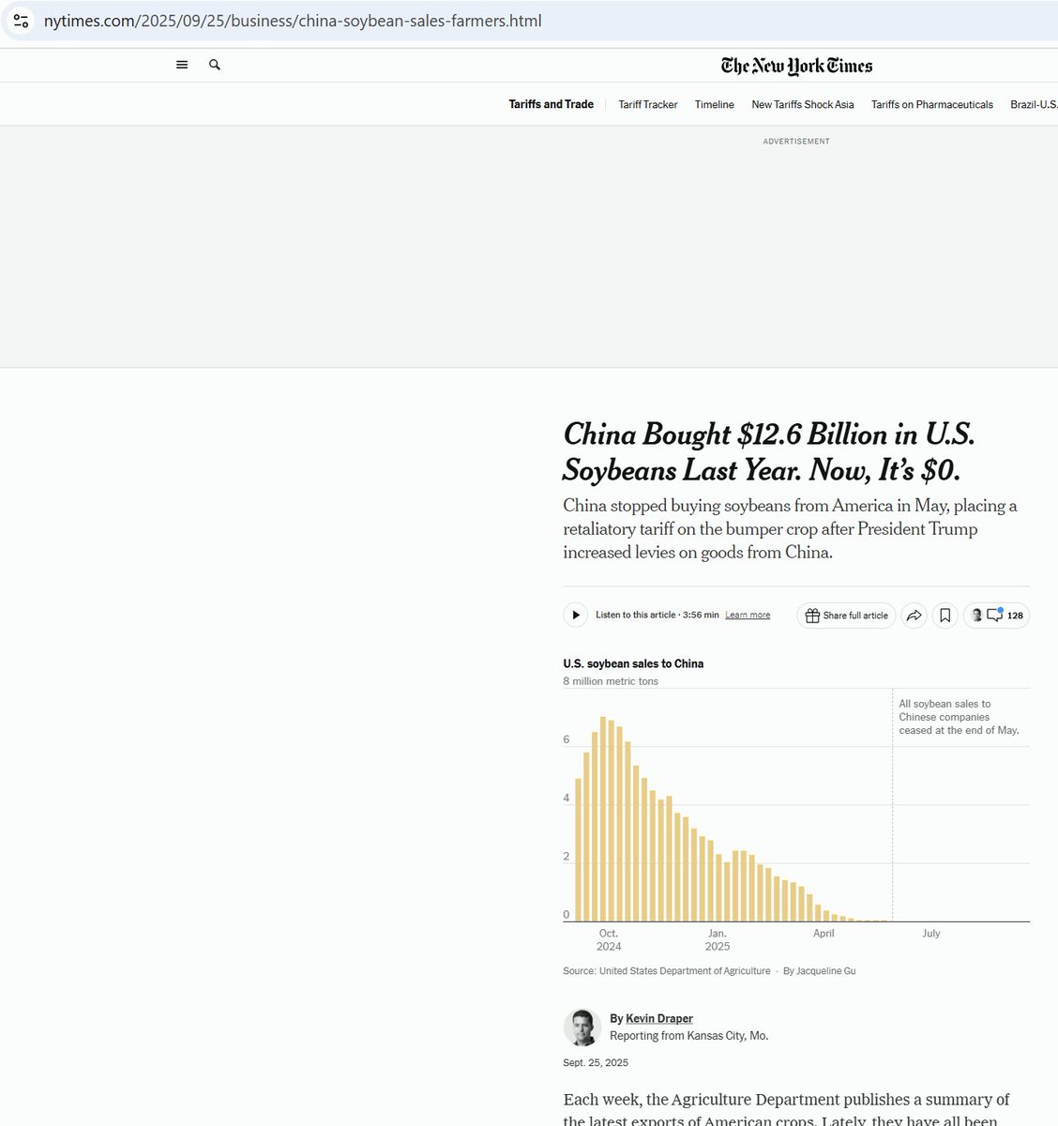Click Learn more about audio

(748, 616)
